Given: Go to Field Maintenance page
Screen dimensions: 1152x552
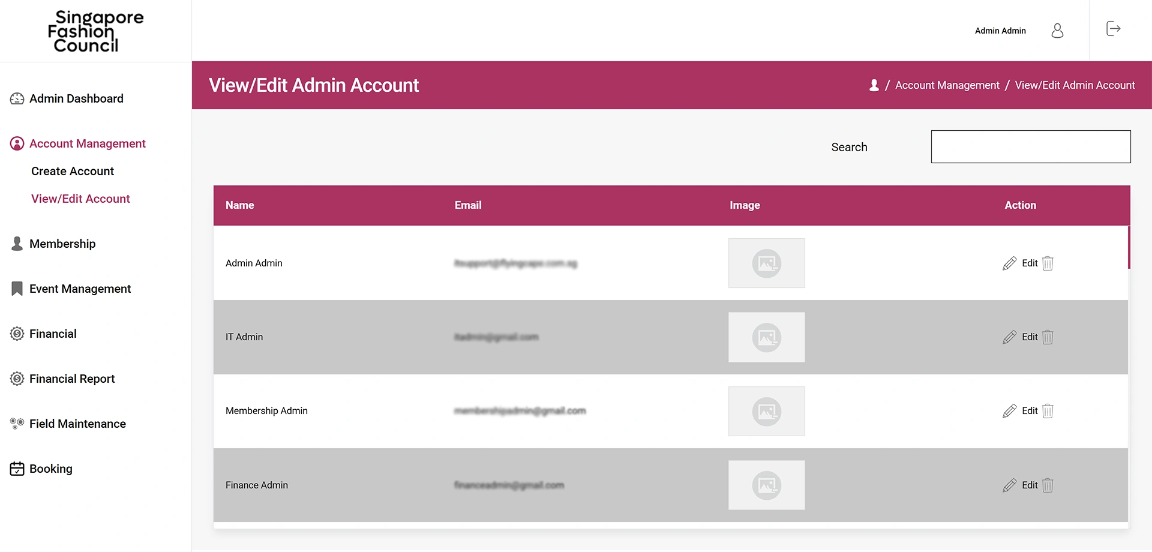Looking at the screenshot, I should pyautogui.click(x=77, y=424).
